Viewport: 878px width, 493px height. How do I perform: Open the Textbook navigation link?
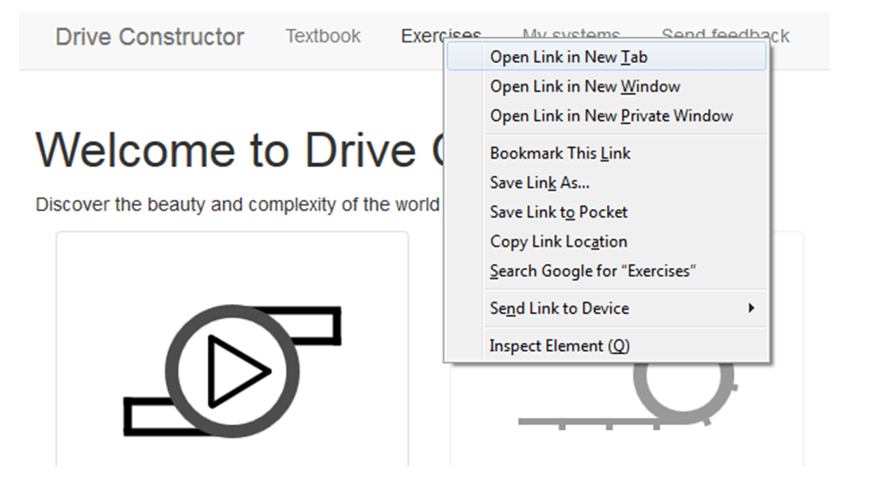point(322,36)
